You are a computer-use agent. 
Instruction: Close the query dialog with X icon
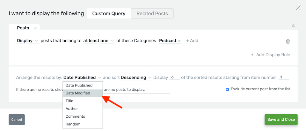point(298,8)
